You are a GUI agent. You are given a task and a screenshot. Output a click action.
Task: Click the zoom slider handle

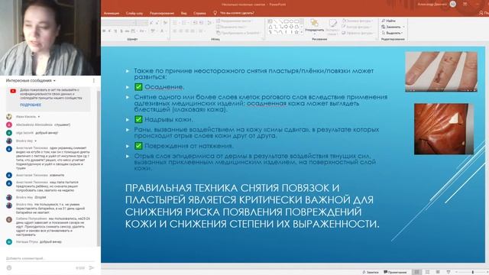click(x=473, y=272)
